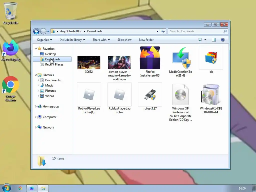Open the Organize dropdown menu
This screenshot has height=192, width=256.
tap(44, 40)
